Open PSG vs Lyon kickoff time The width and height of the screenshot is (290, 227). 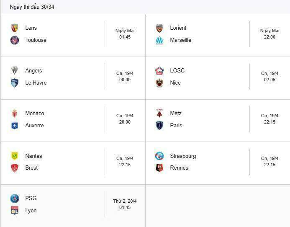pyautogui.click(x=125, y=204)
